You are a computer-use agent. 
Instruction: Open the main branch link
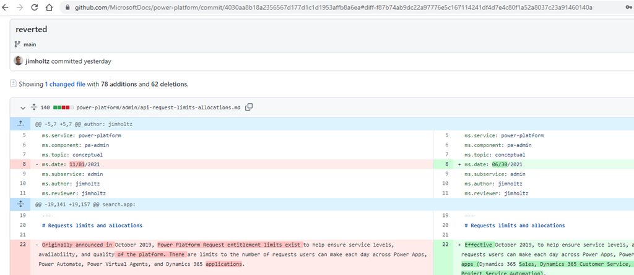point(30,44)
